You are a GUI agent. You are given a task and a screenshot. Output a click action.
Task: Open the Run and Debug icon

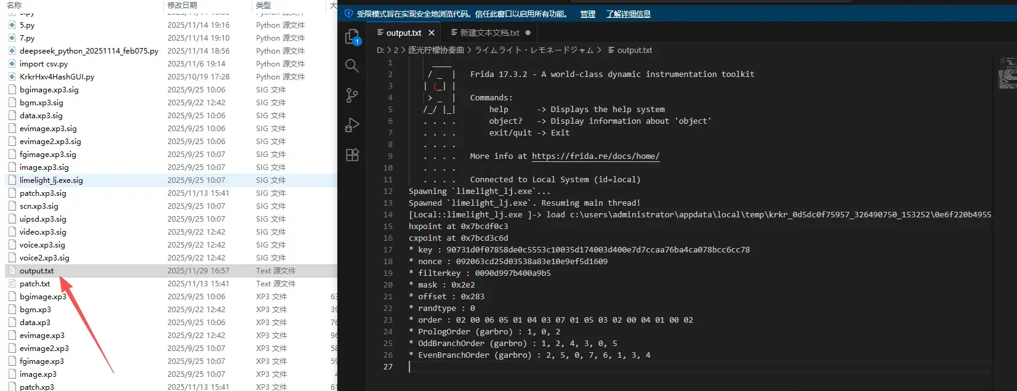pos(352,125)
